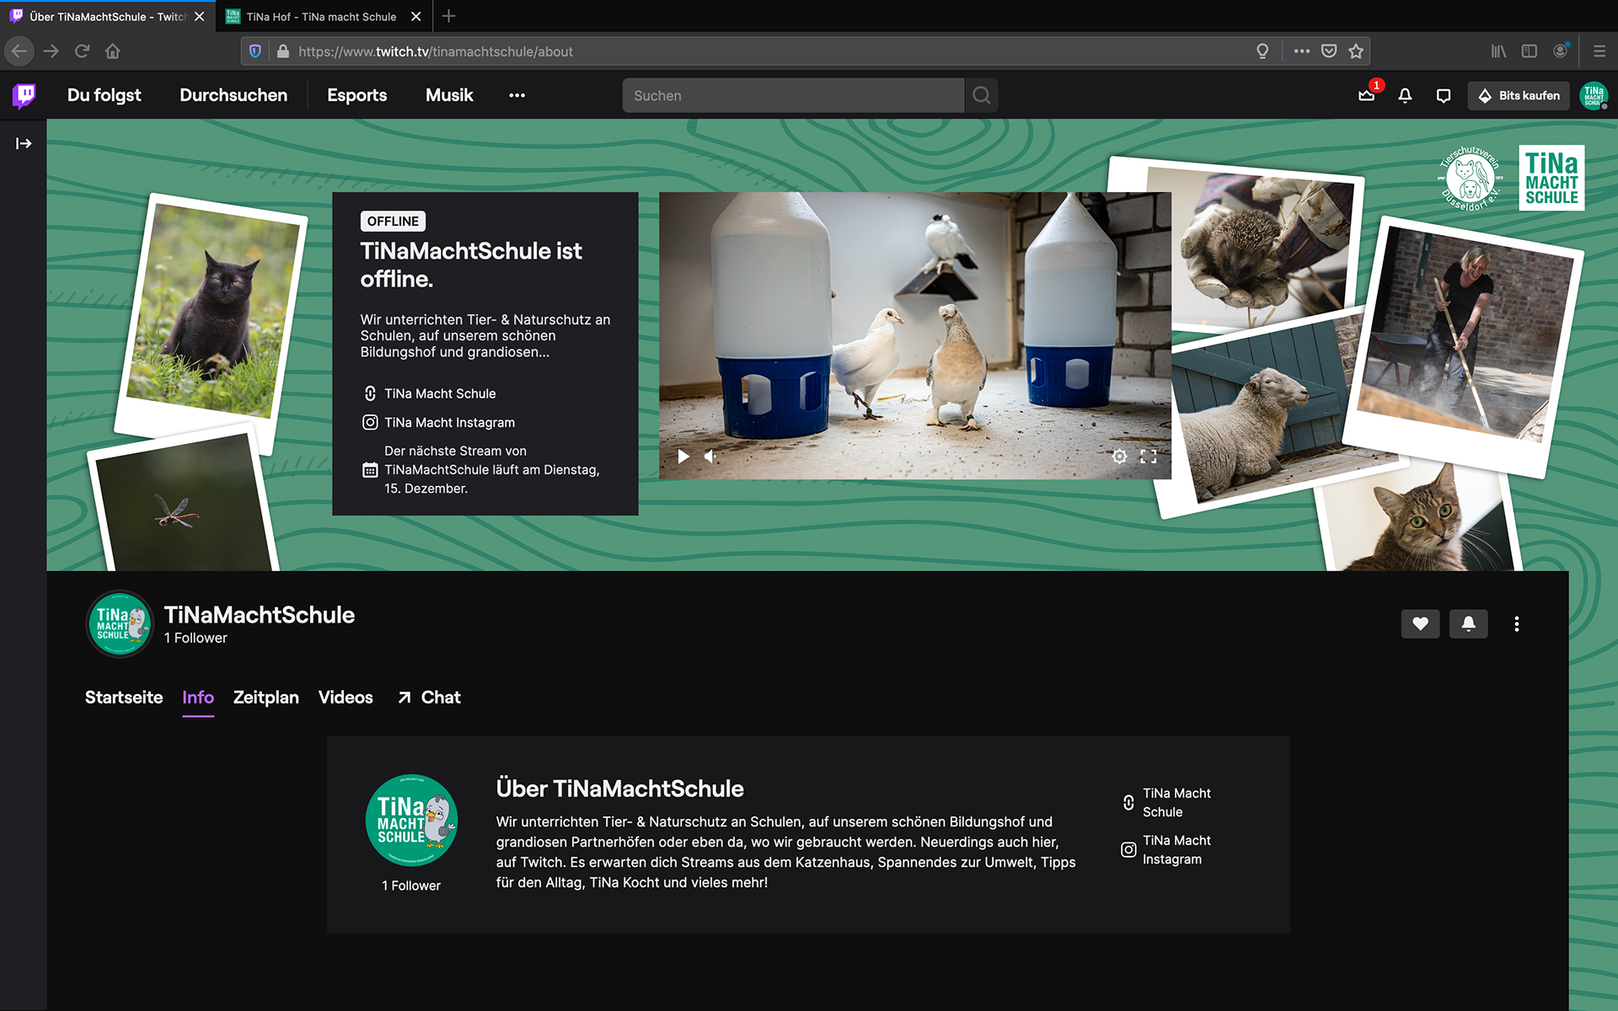Open the notifications bell in top bar
The width and height of the screenshot is (1618, 1011).
[x=1405, y=95]
